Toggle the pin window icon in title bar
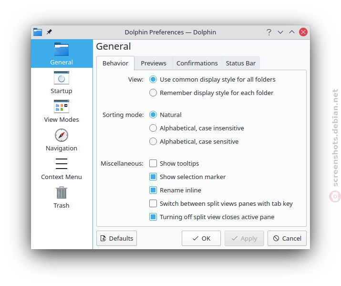 pos(50,32)
